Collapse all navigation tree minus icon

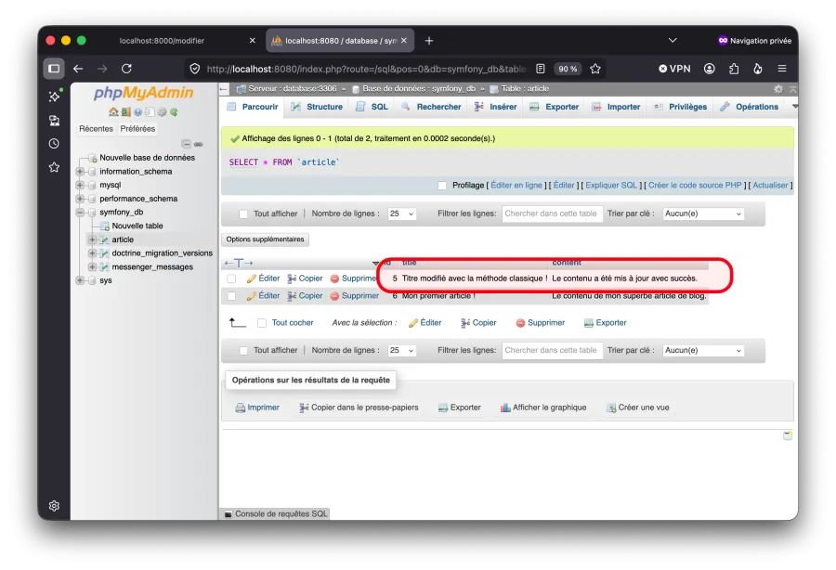pos(186,144)
